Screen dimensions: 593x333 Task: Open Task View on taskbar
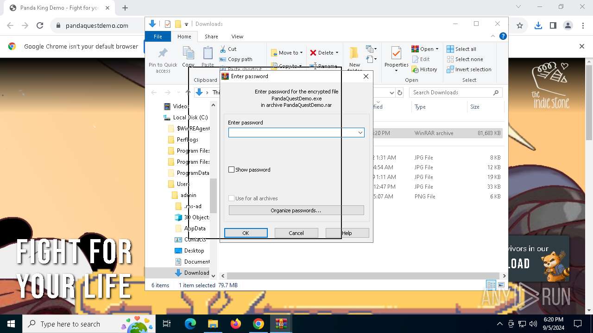tap(167, 324)
